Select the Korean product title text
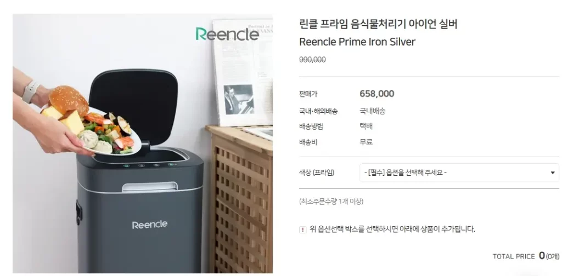Image resolution: width=562 pixels, height=276 pixels. [x=378, y=24]
